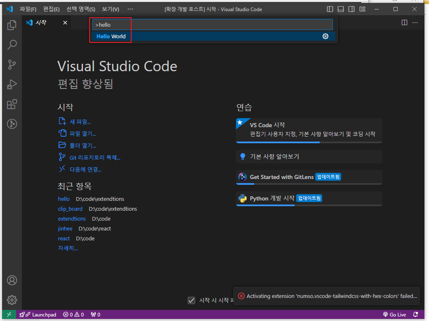The width and height of the screenshot is (429, 321).
Task: Open editor More Actions ellipsis
Action: coord(415,22)
